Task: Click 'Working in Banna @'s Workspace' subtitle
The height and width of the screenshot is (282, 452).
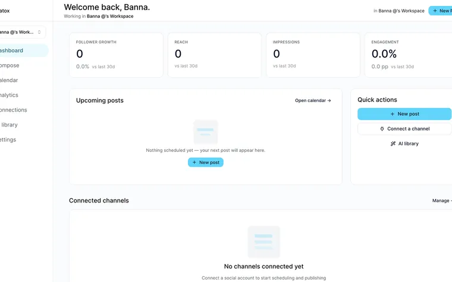Action: click(99, 16)
